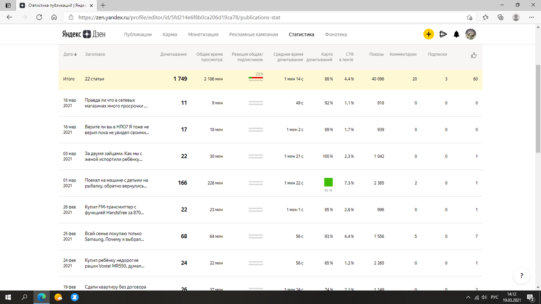The width and height of the screenshot is (541, 304).
Task: Click the question mark help button
Action: click(x=522, y=275)
